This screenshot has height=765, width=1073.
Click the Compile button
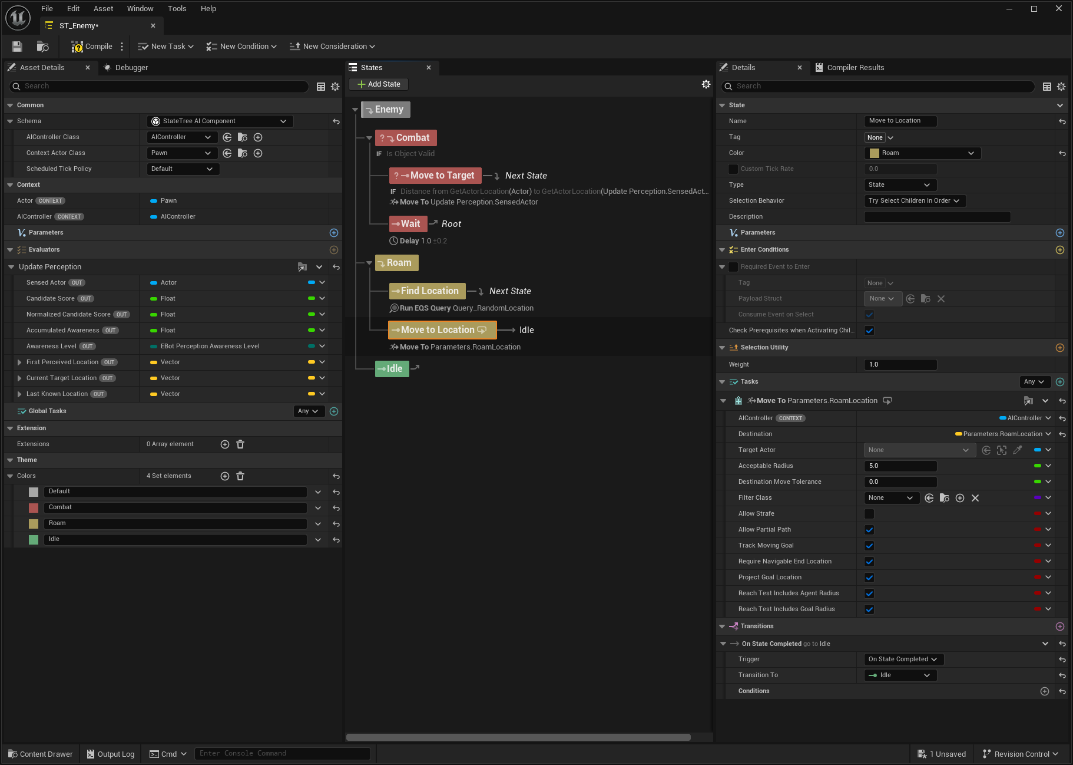tap(92, 47)
